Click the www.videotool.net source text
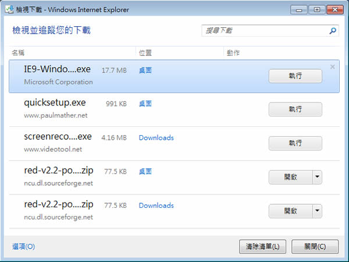The width and height of the screenshot is (349, 262). click(x=53, y=149)
